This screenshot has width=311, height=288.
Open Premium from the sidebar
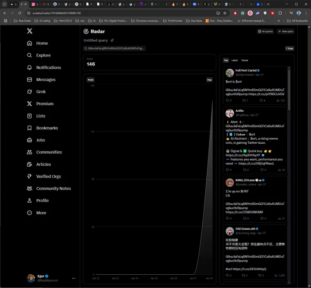click(x=40, y=103)
